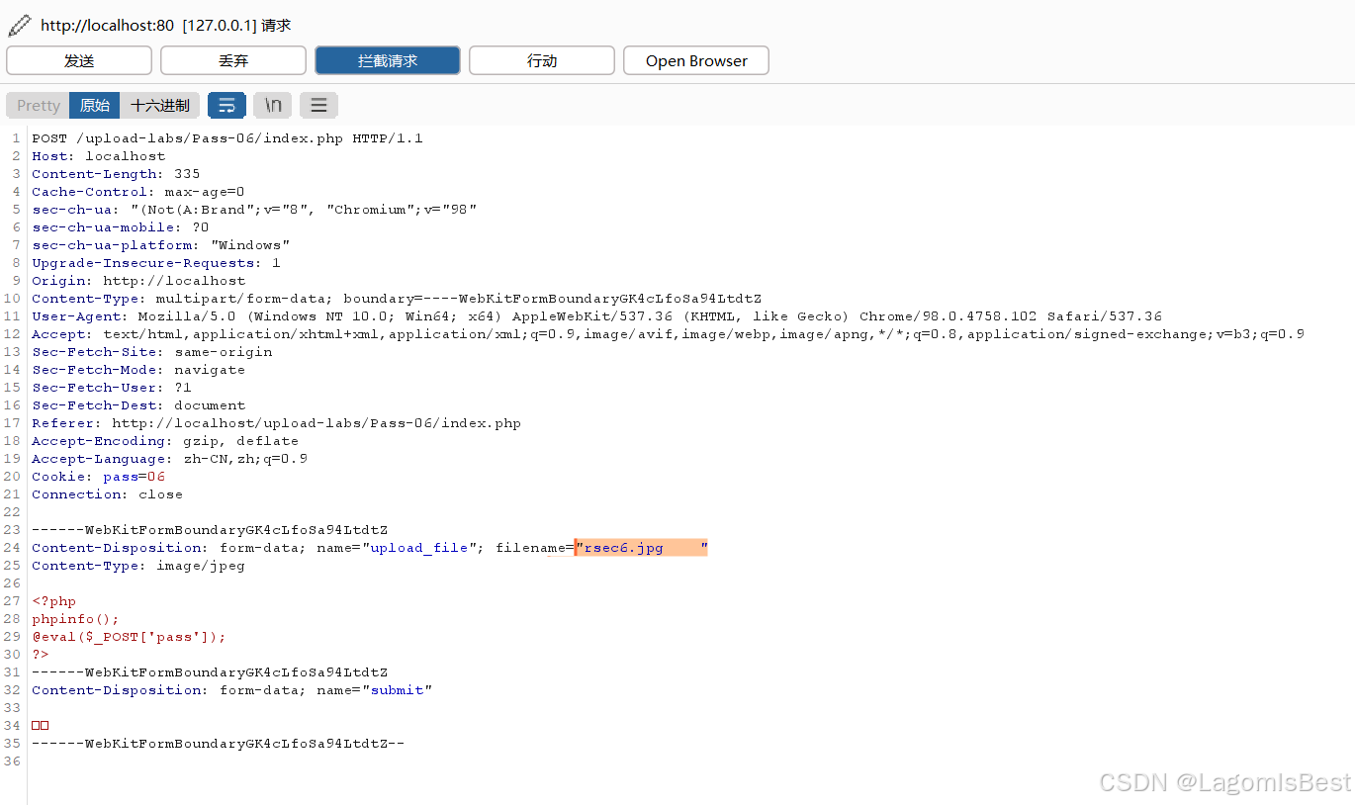Click the Upgrade-Insecure-Requests: 1 line

click(x=156, y=263)
